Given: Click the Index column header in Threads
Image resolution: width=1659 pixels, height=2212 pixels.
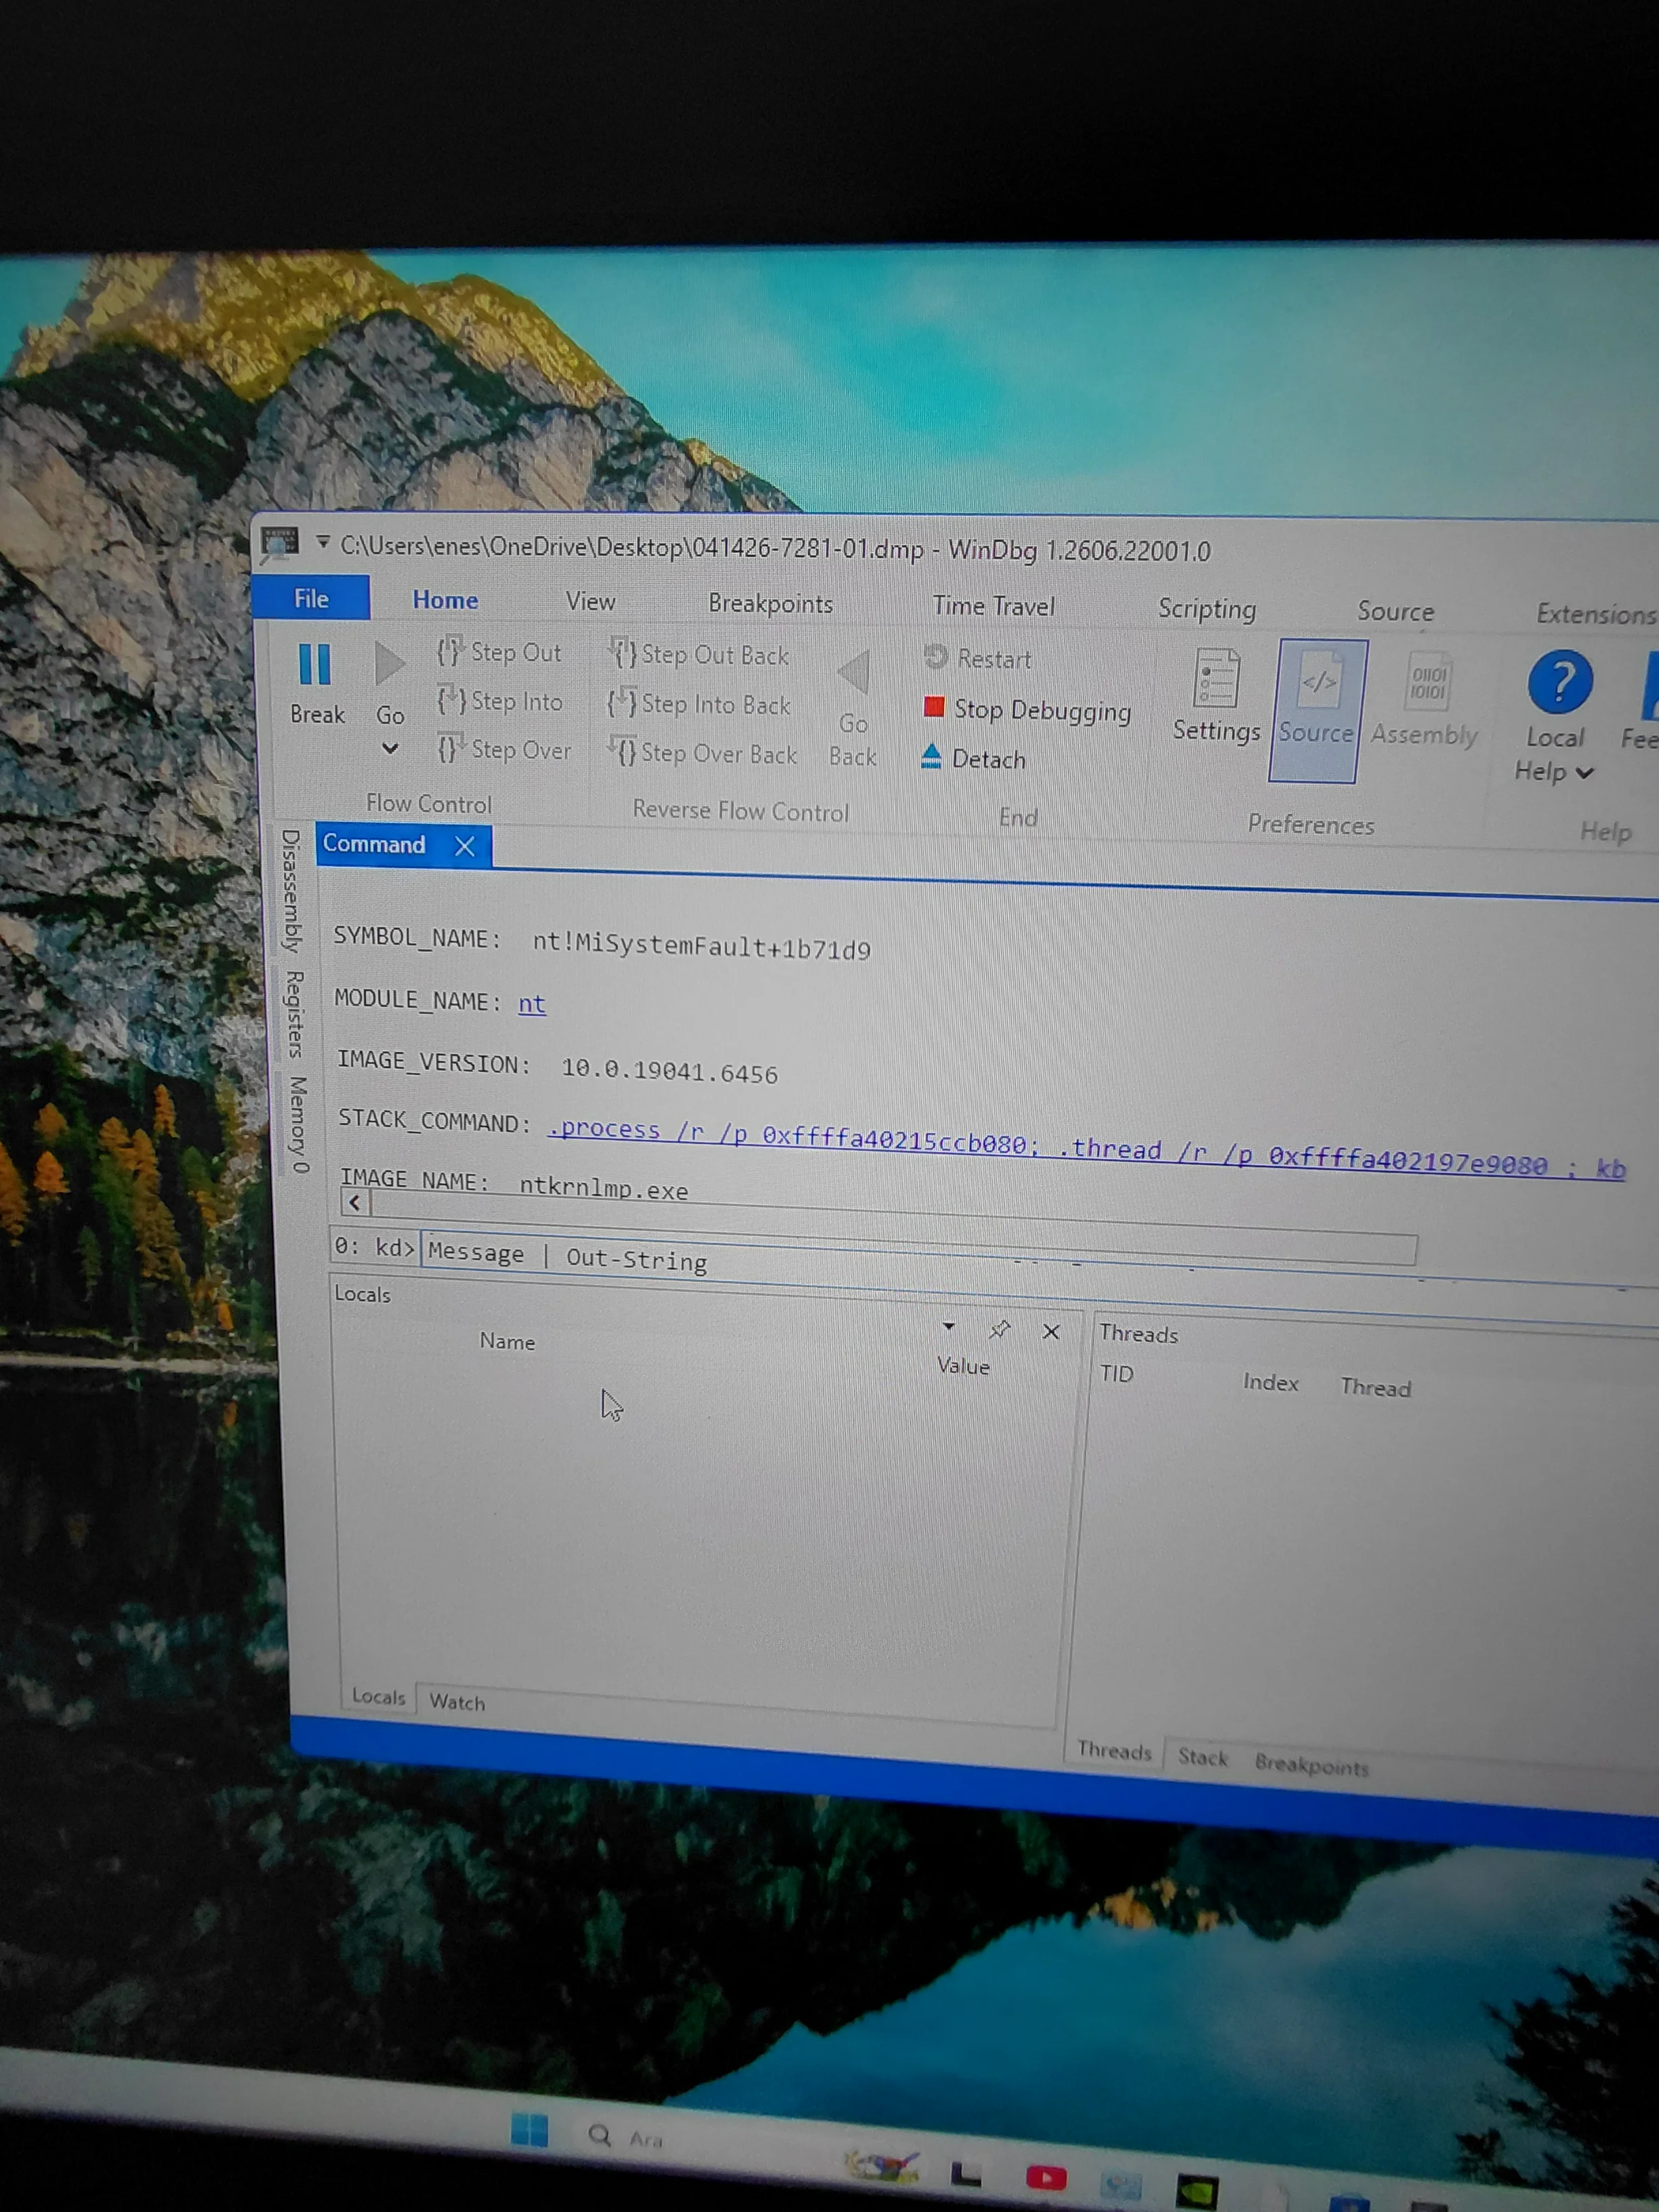Looking at the screenshot, I should [x=1270, y=1382].
